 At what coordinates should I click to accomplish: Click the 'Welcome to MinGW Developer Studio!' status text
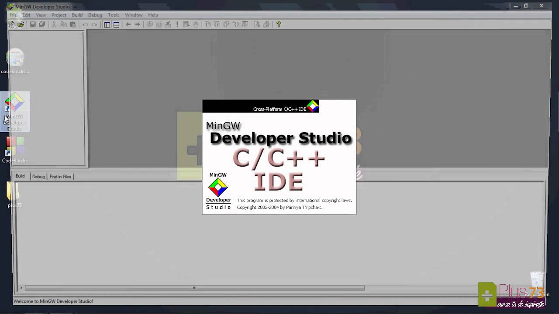(x=53, y=301)
